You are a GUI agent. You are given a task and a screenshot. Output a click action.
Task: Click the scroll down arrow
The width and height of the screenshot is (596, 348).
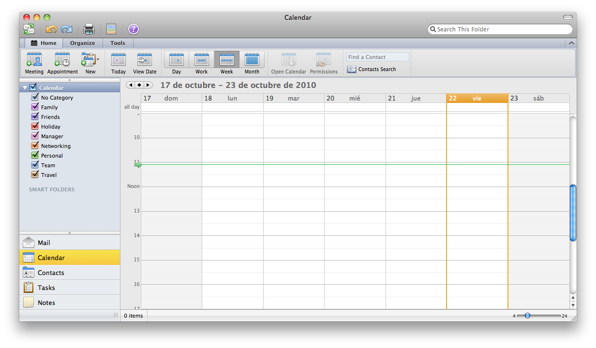pyautogui.click(x=573, y=305)
